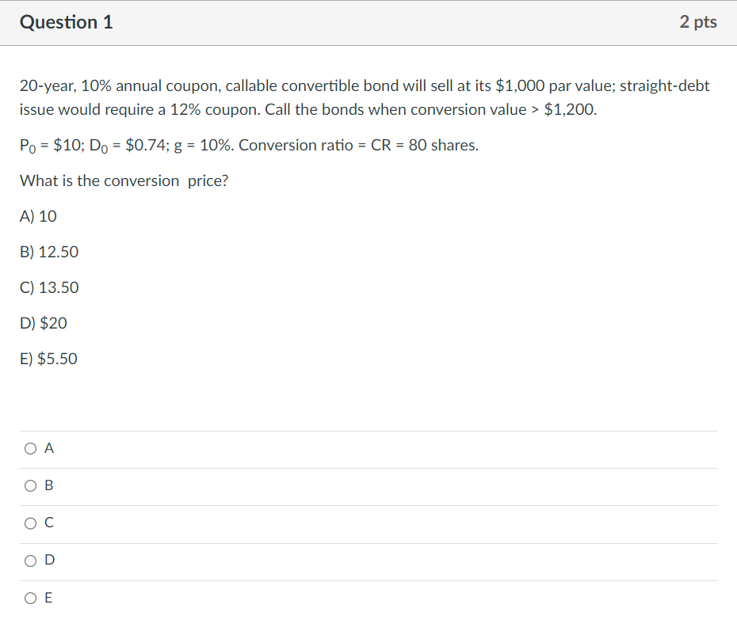This screenshot has height=635, width=737.
Task: Click option text A) 10
Action: [x=38, y=216]
